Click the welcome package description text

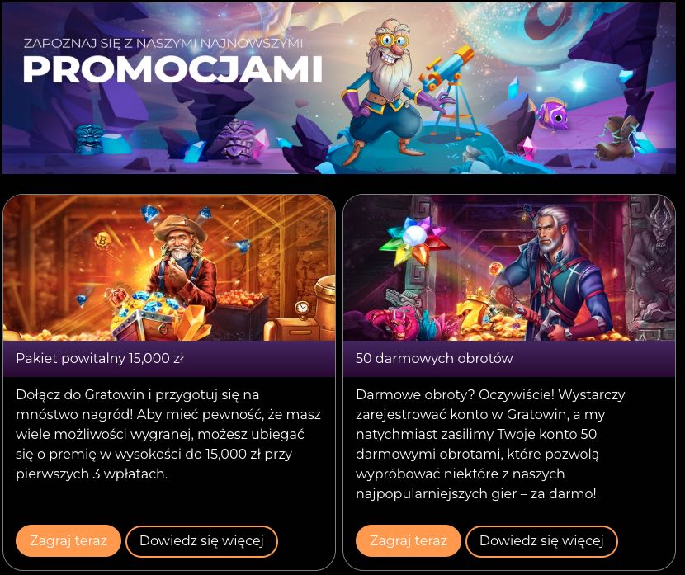[168, 434]
